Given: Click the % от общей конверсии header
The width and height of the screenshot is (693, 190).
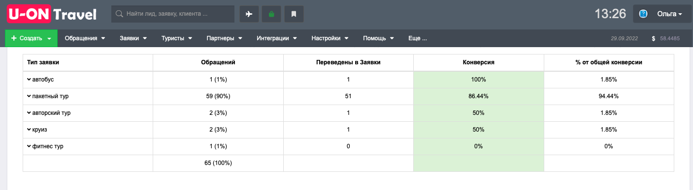Looking at the screenshot, I should (609, 62).
